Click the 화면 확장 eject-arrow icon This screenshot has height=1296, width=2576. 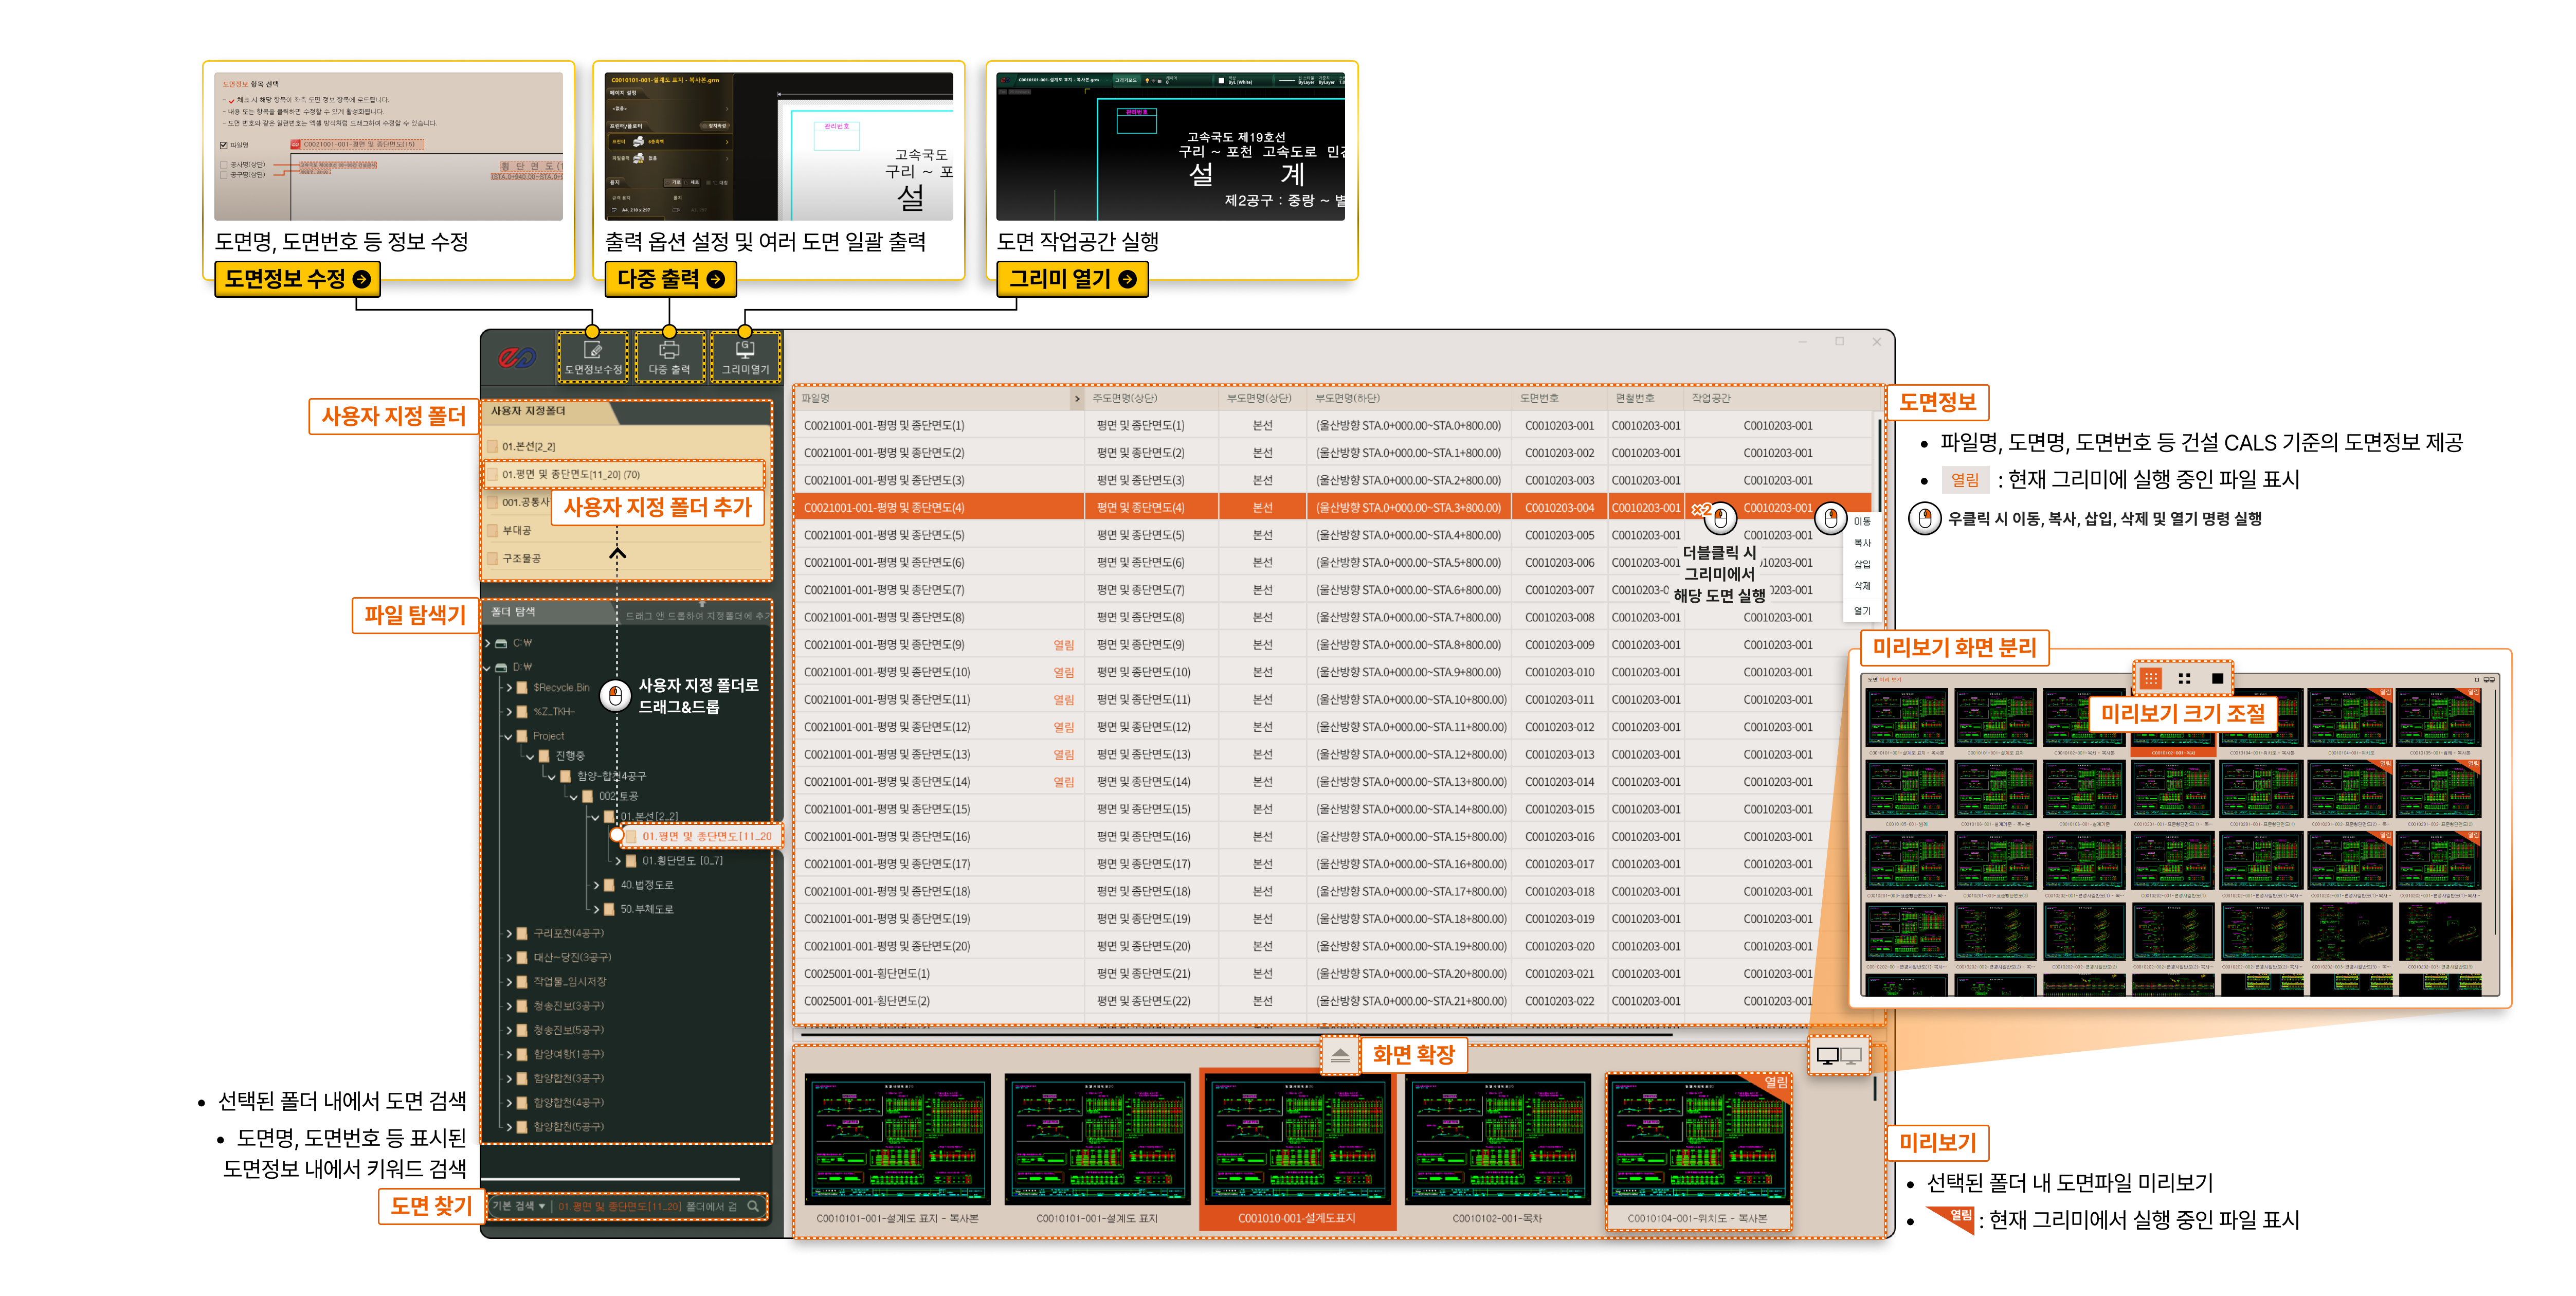pyautogui.click(x=1340, y=1055)
